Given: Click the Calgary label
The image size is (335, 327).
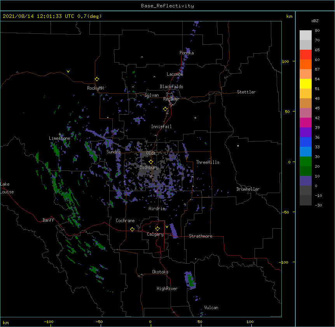Looking at the screenshot, I should (155, 234).
